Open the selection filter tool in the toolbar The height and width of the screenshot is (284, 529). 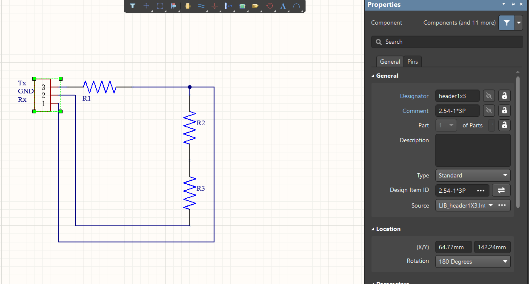click(132, 6)
